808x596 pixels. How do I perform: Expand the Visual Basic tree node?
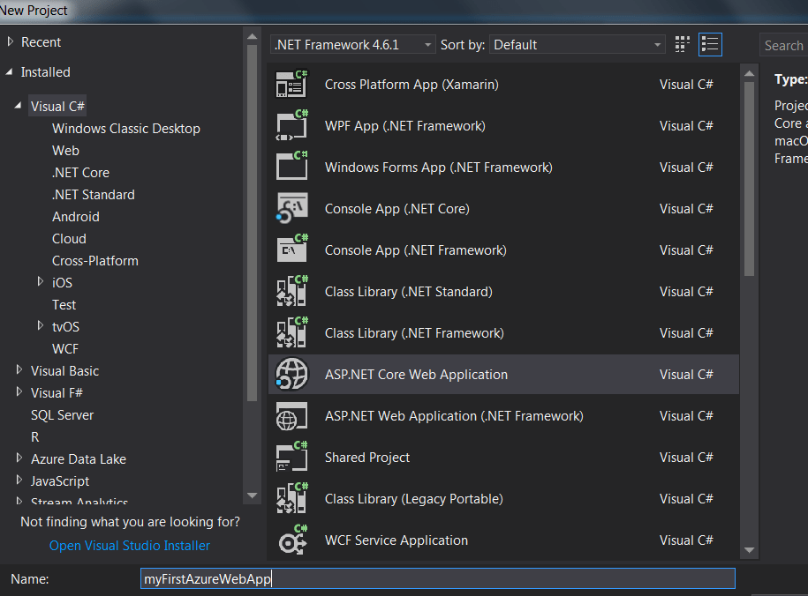[x=19, y=371]
